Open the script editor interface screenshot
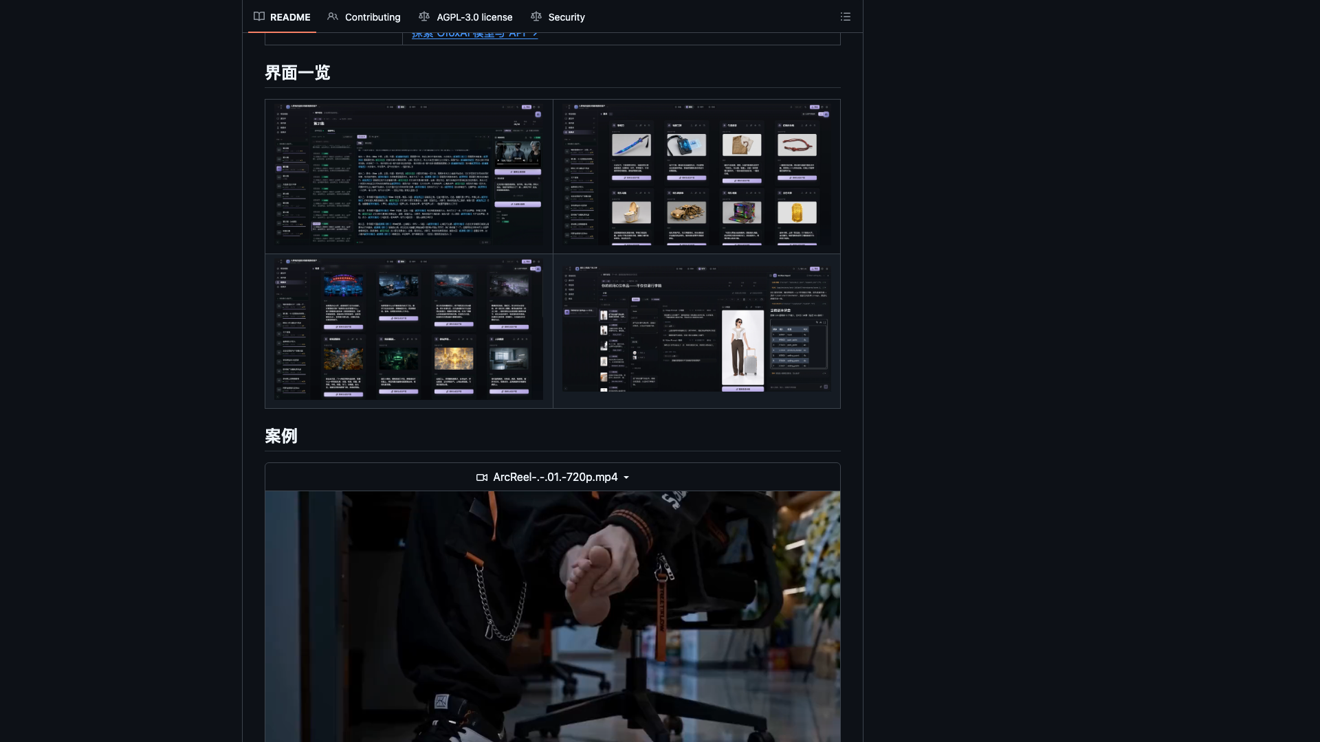Viewport: 1320px width, 742px height. 409,176
